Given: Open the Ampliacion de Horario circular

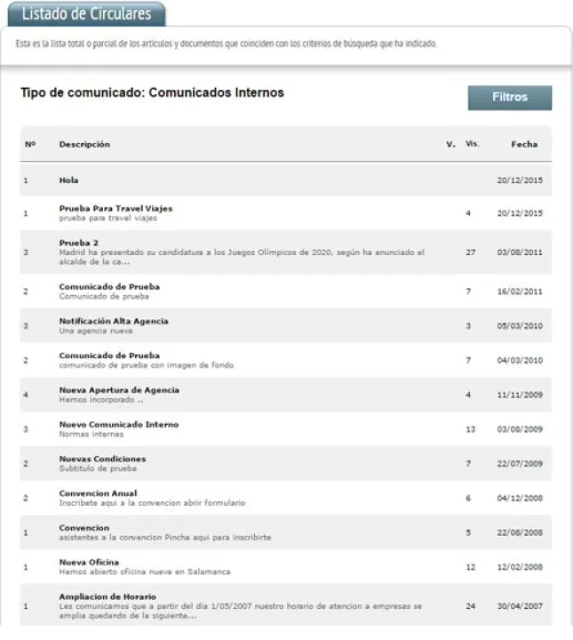Looking at the screenshot, I should click(x=107, y=596).
